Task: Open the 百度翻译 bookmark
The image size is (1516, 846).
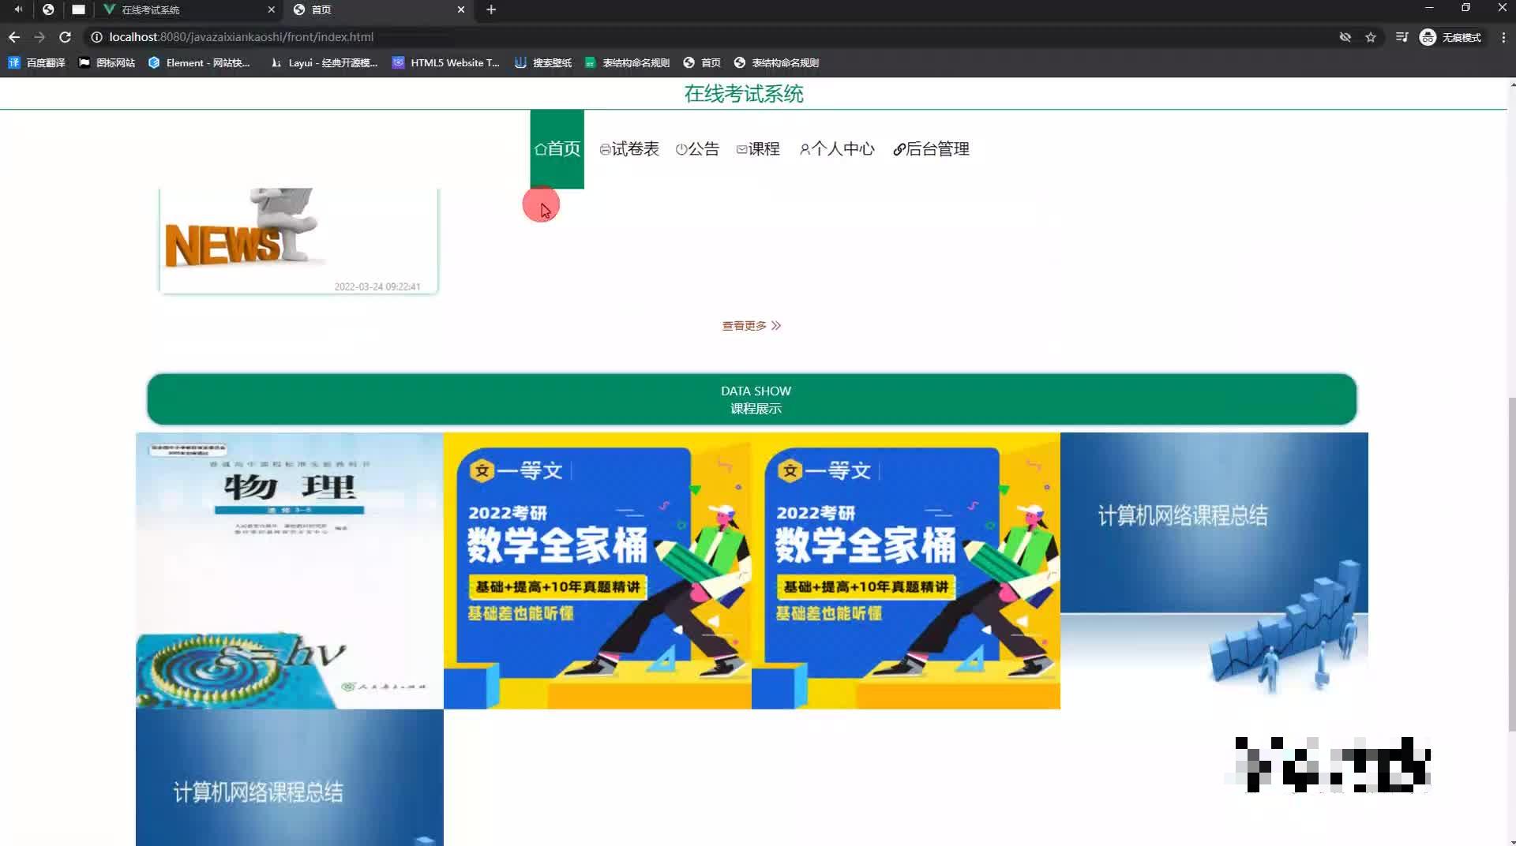Action: [x=36, y=62]
